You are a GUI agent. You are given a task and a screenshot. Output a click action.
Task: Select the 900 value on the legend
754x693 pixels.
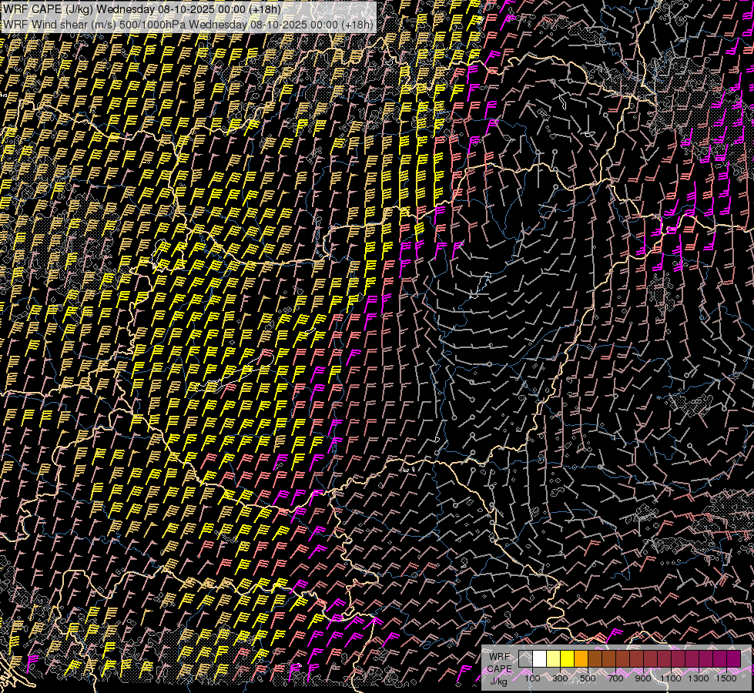[x=643, y=678]
